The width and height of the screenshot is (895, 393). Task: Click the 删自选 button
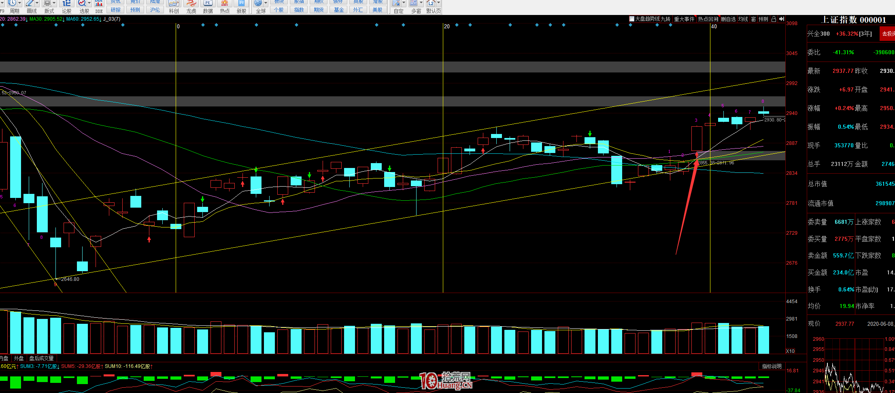pos(728,19)
